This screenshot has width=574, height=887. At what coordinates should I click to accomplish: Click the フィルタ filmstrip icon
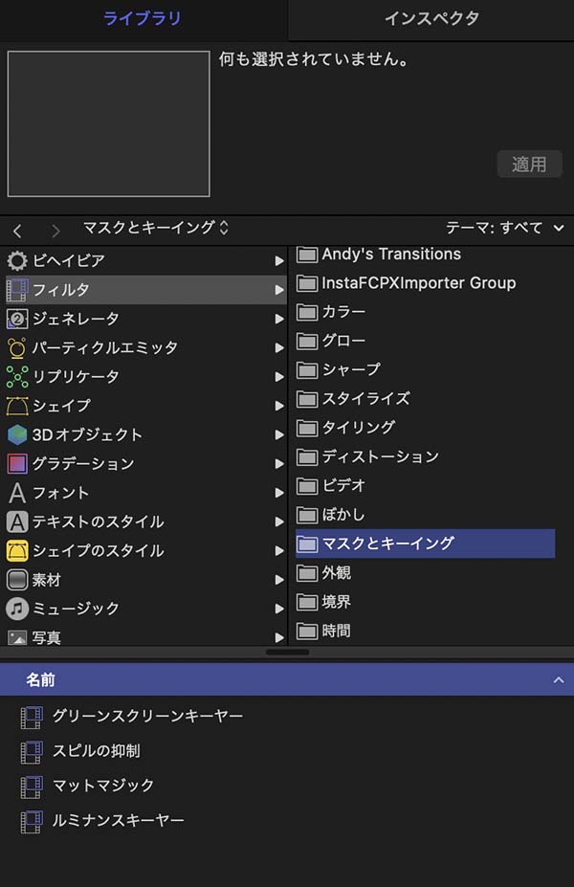[x=17, y=290]
